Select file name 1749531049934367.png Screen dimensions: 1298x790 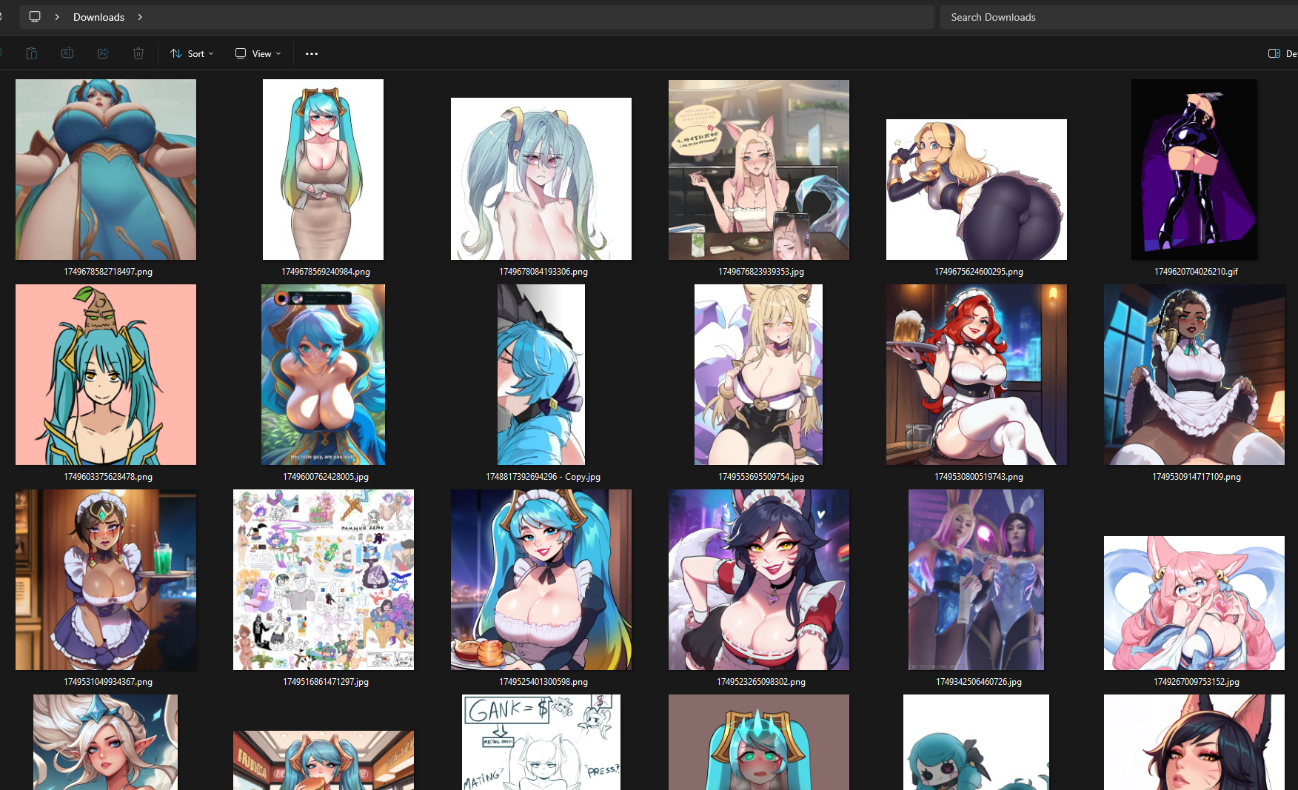pos(108,682)
